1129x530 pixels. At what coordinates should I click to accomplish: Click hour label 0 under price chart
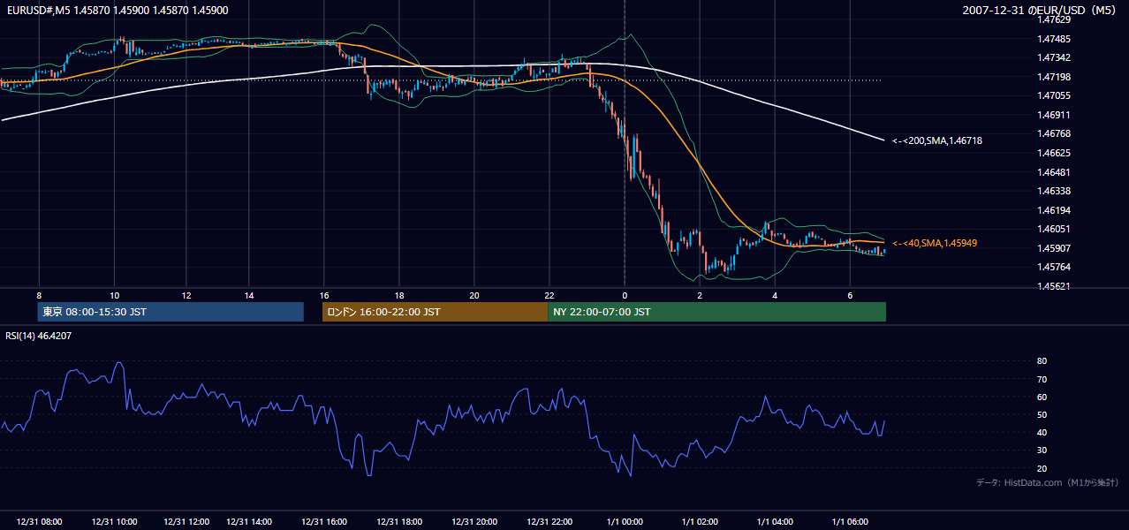[x=625, y=295]
